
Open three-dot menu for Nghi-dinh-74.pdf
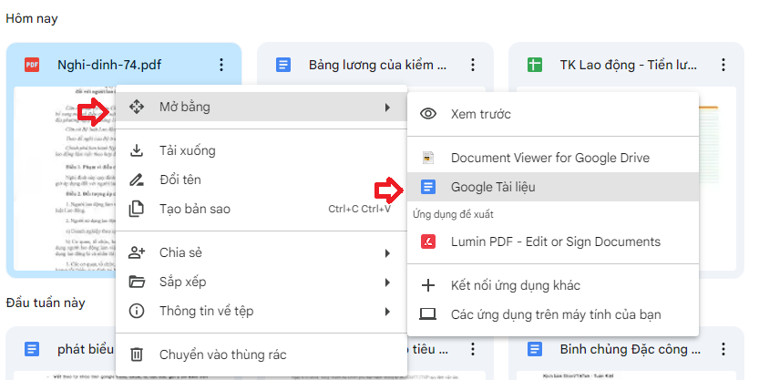pyautogui.click(x=221, y=65)
